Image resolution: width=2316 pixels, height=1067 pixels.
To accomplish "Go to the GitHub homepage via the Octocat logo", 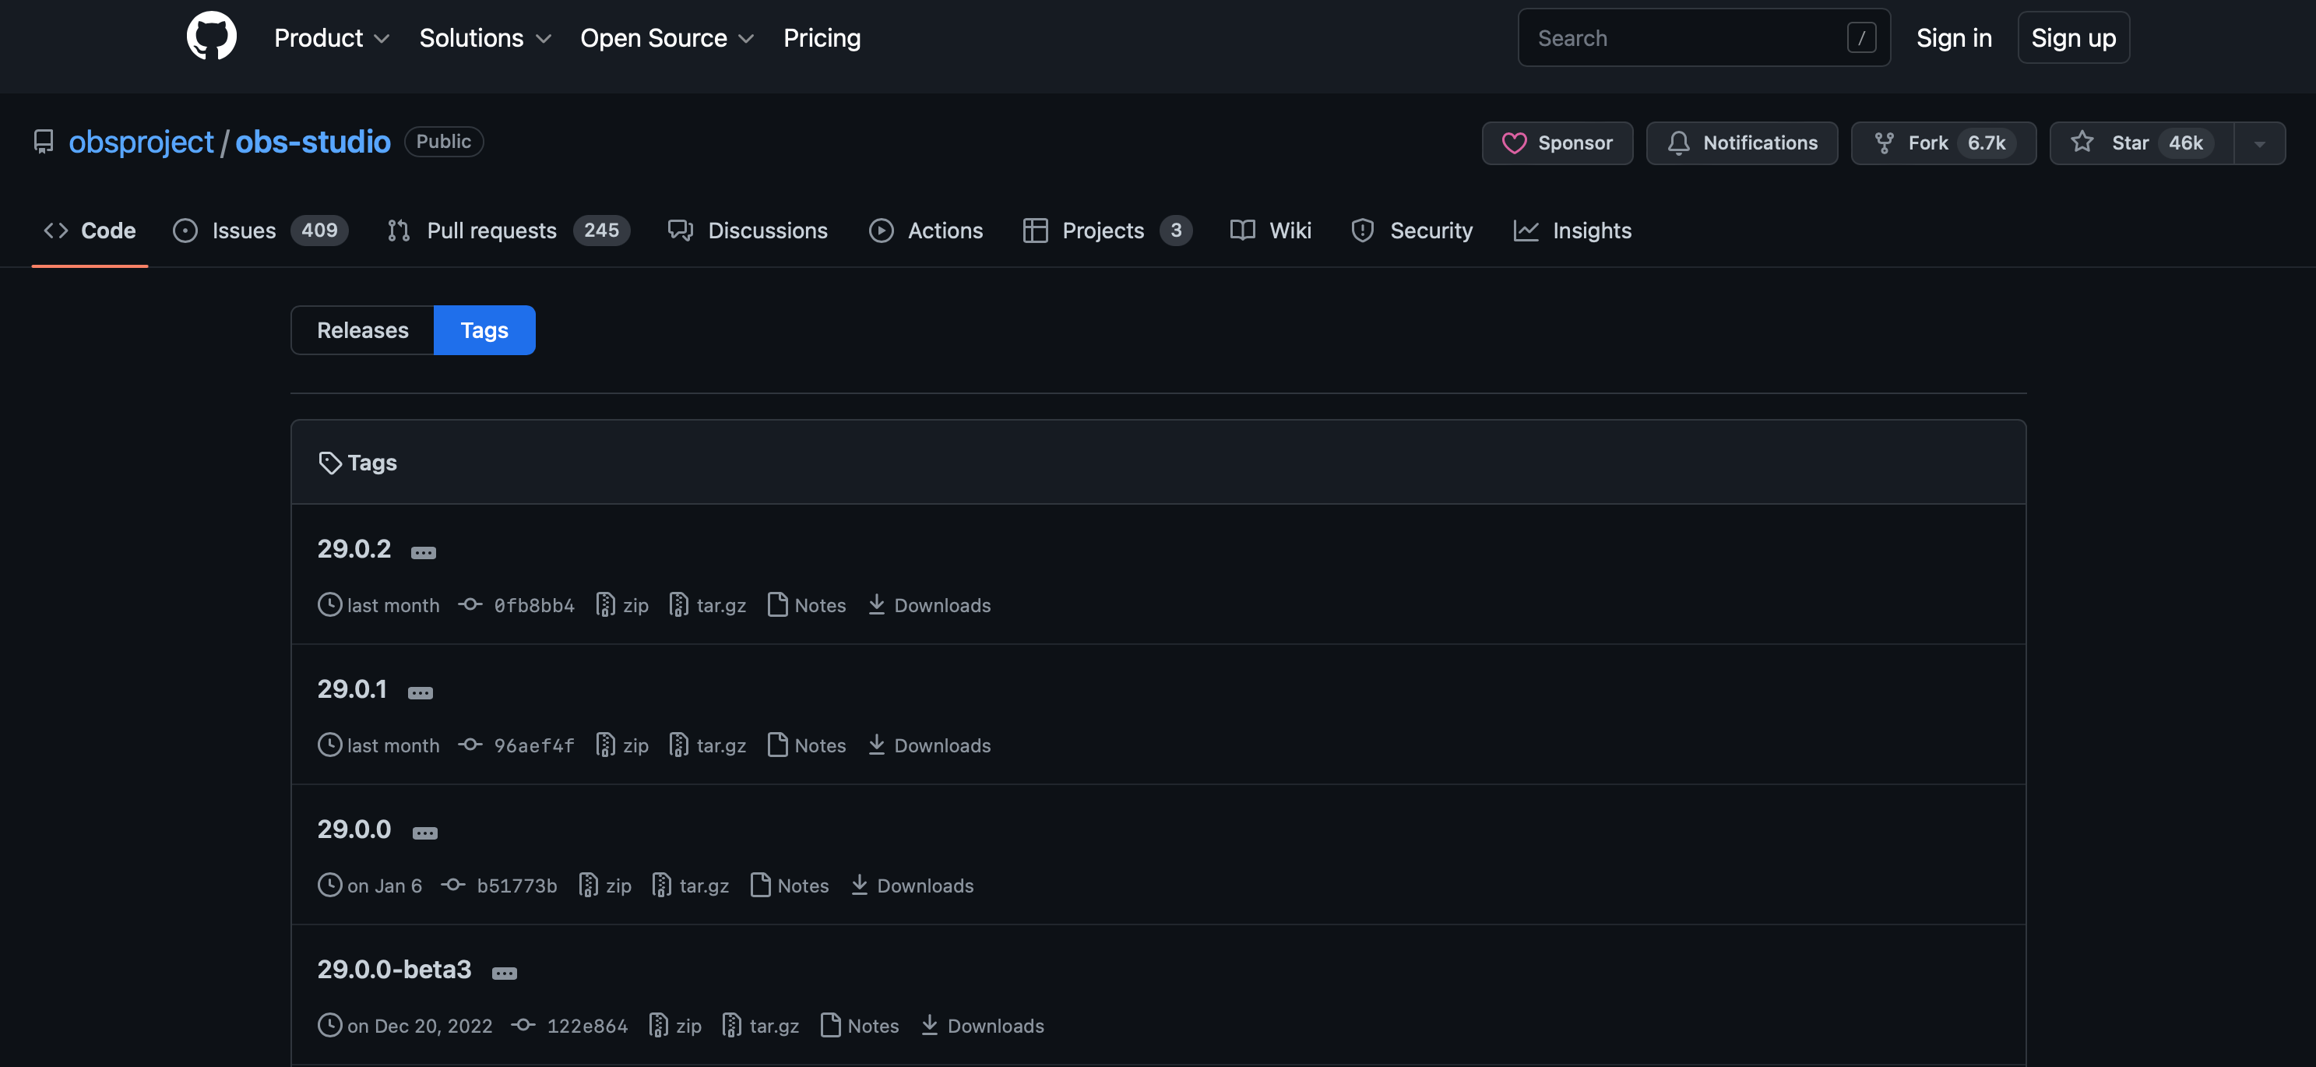I will click(211, 37).
